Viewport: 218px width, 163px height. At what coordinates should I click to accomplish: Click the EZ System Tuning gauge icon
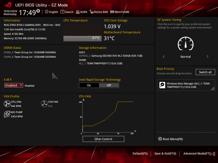tap(186, 44)
